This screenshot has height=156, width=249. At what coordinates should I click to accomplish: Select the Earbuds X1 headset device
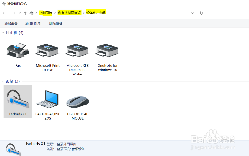pos(18,101)
